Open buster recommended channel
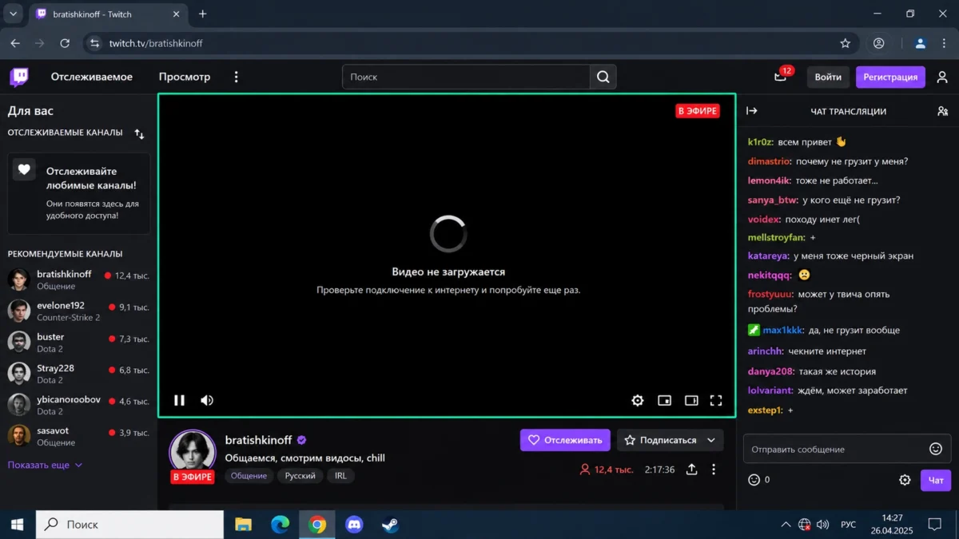The width and height of the screenshot is (959, 539). (x=78, y=342)
